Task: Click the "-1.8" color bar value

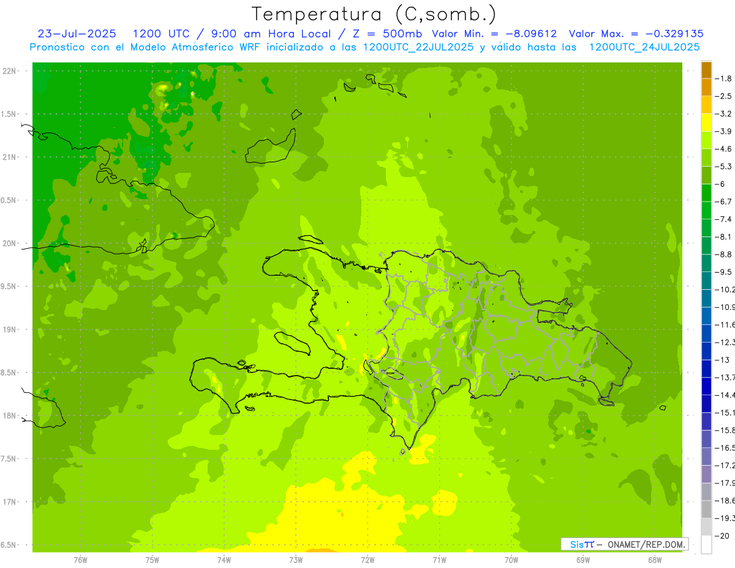Action: 724,78
